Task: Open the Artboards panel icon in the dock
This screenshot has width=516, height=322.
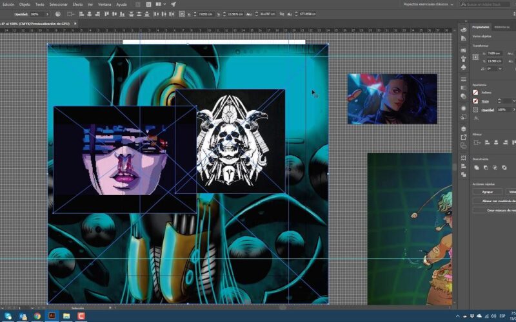Action: tap(464, 146)
